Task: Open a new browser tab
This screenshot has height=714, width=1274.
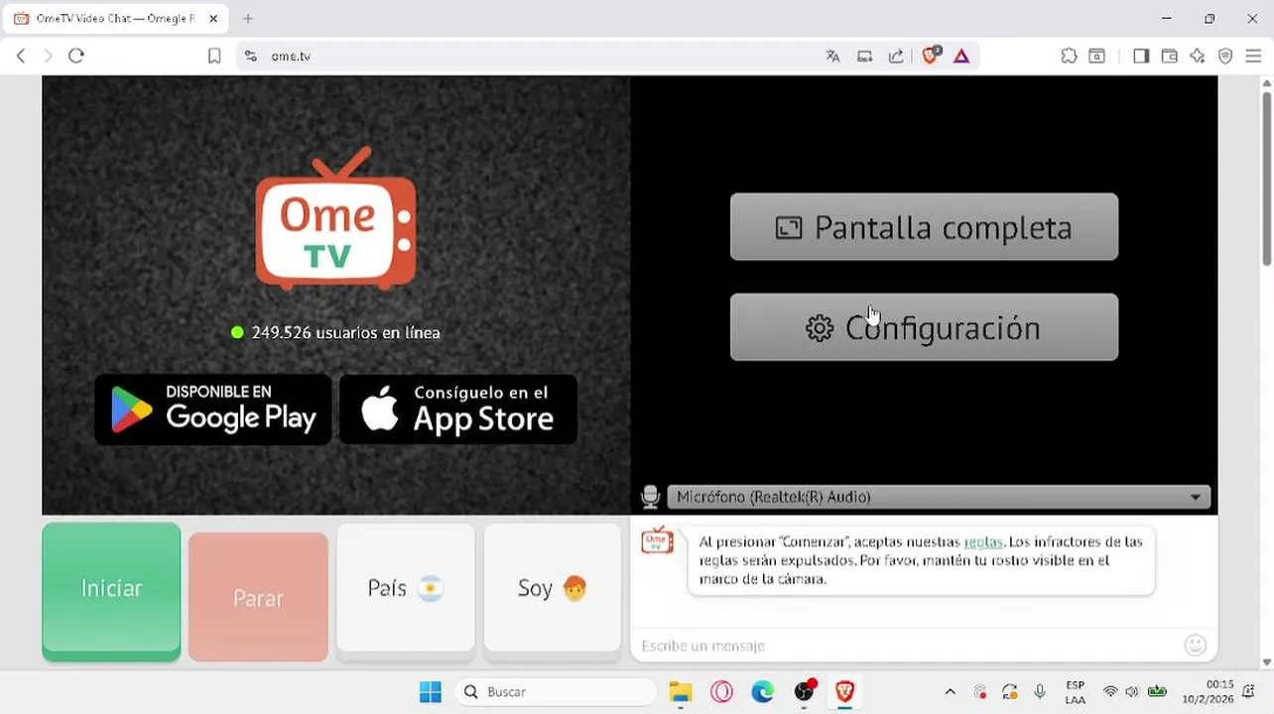Action: (x=248, y=19)
